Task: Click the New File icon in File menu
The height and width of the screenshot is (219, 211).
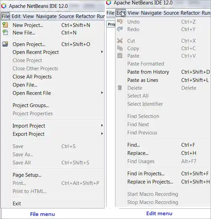Action: pyautogui.click(x=5, y=32)
